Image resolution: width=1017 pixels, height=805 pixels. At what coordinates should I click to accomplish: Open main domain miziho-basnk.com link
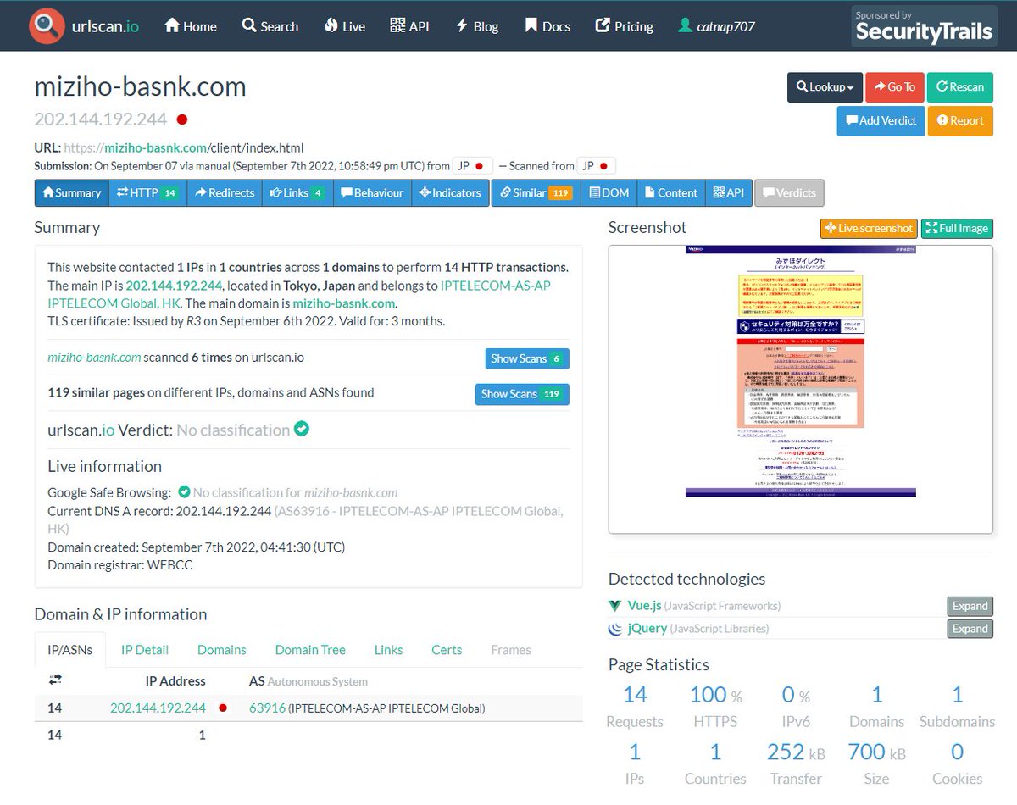344,303
